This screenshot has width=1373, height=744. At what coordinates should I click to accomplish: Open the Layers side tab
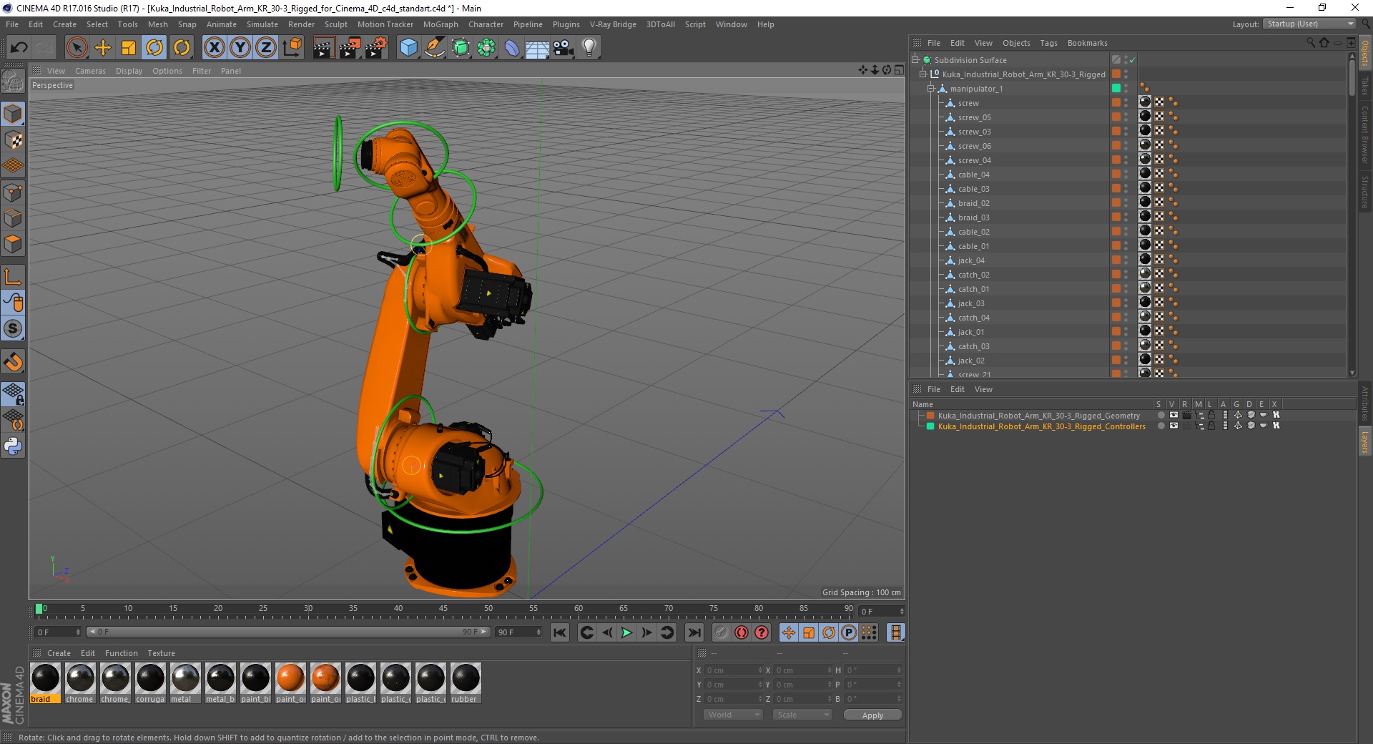(1364, 441)
